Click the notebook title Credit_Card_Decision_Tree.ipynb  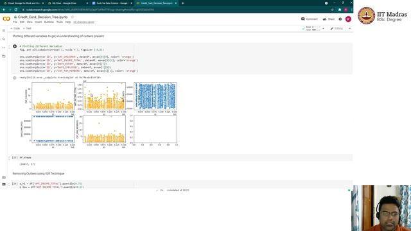[x=43, y=17]
